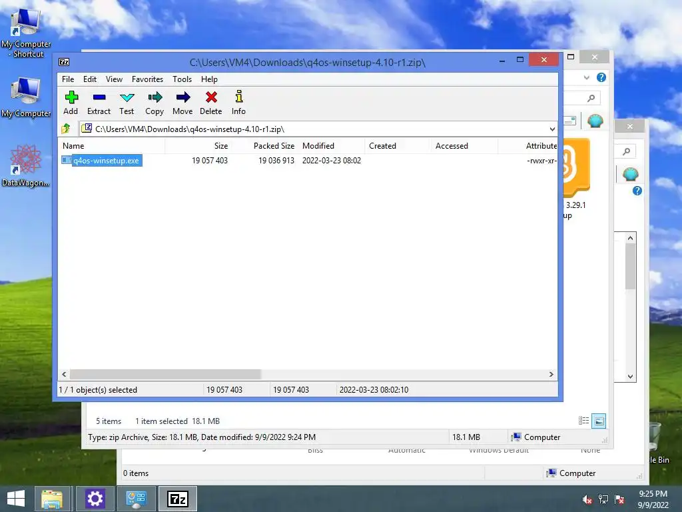
Task: Select the q4os-winsetup.exe file
Action: pos(106,161)
